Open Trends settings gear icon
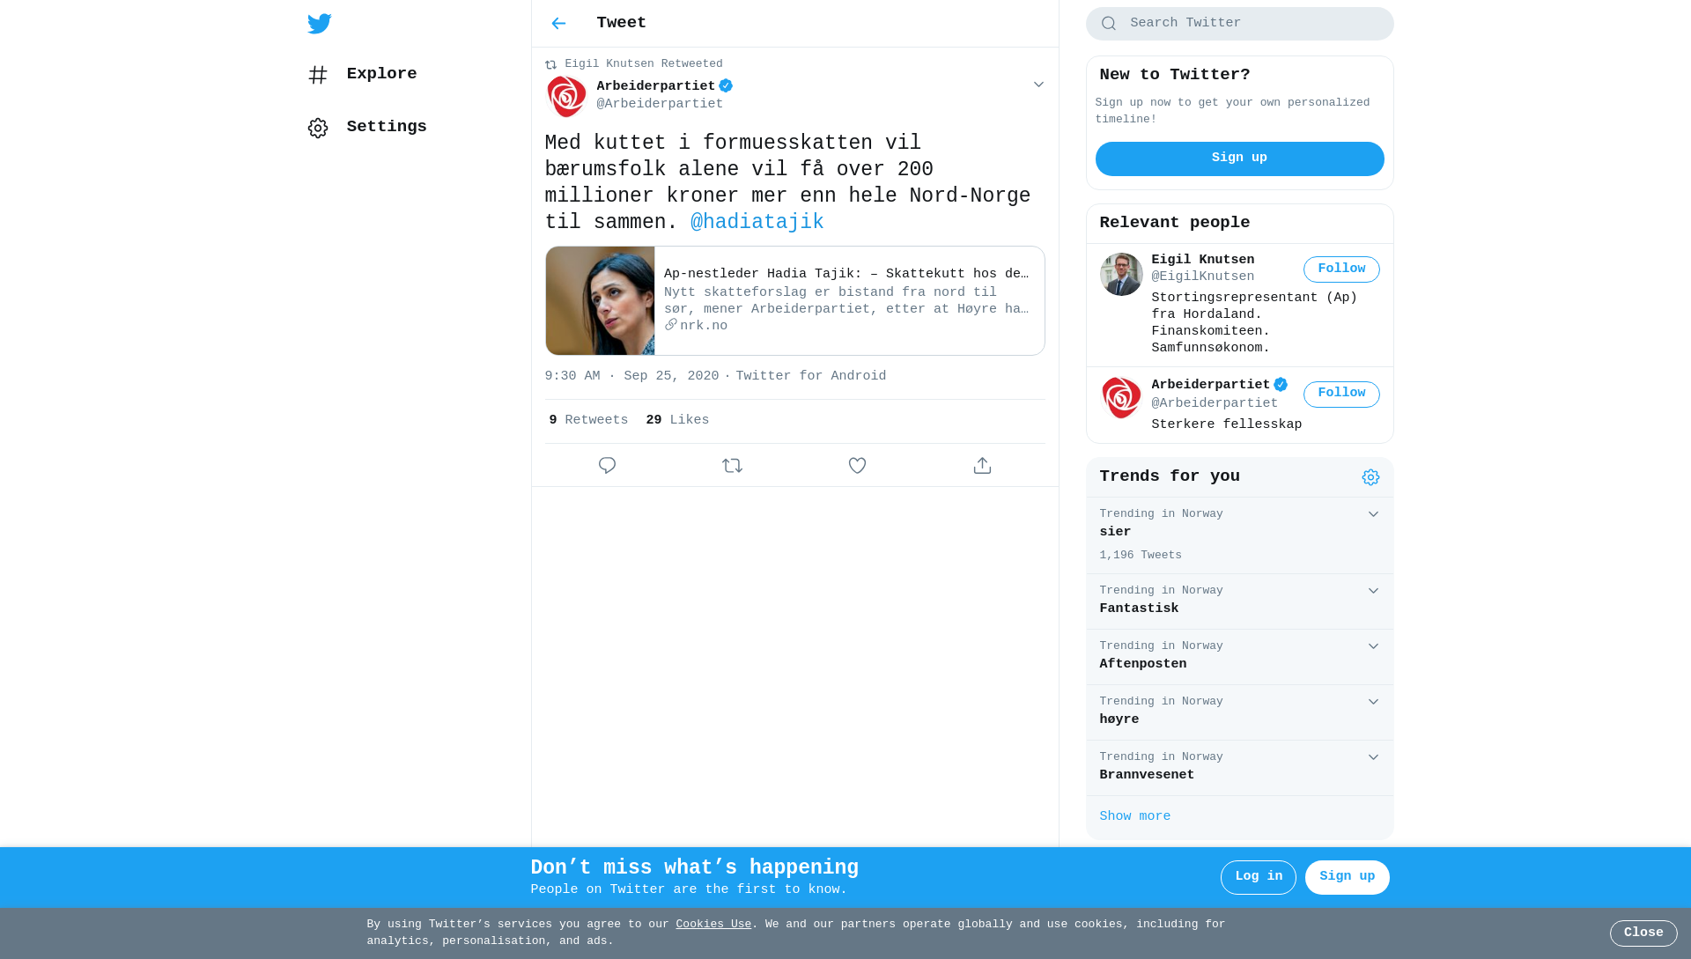This screenshot has width=1691, height=959. click(1370, 477)
